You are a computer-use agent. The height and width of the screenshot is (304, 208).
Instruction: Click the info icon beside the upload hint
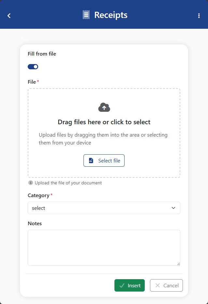coord(31,183)
